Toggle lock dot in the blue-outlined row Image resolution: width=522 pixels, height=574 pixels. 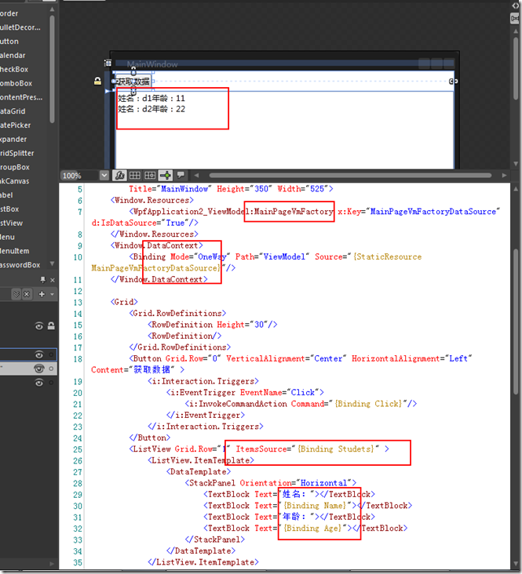[x=51, y=354]
